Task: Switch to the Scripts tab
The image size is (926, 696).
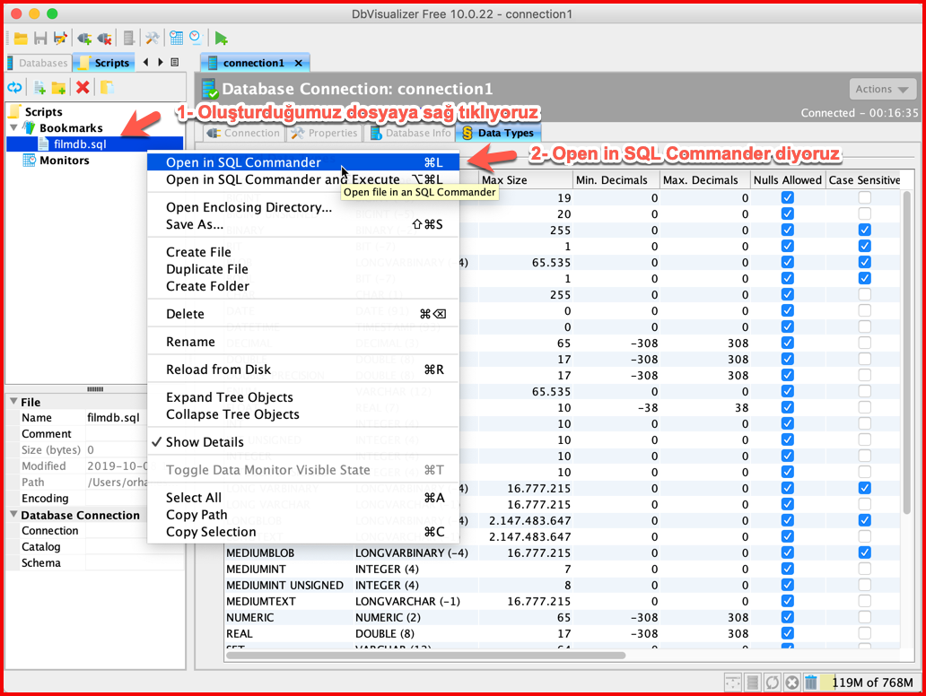Action: click(105, 63)
